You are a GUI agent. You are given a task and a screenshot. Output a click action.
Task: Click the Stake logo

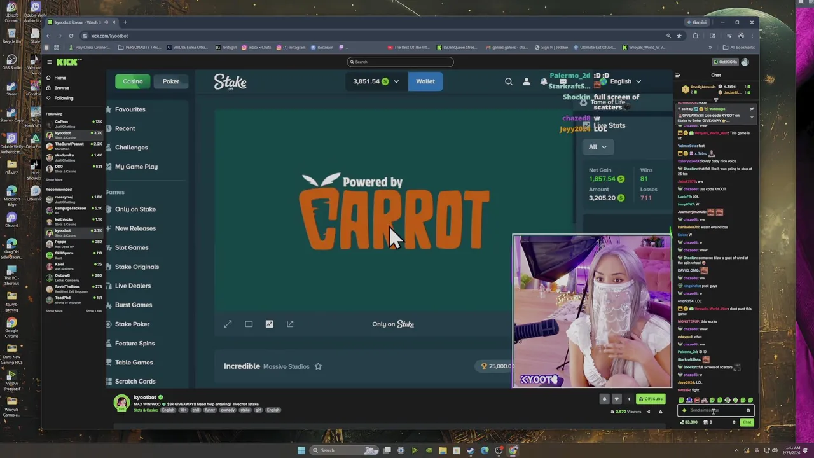(x=230, y=81)
